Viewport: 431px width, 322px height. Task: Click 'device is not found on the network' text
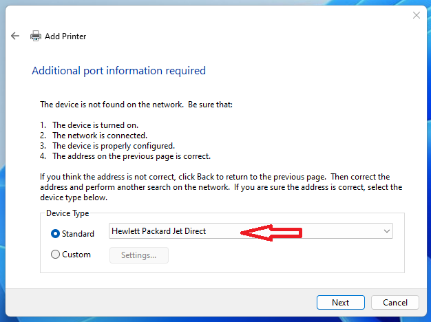[138, 105]
